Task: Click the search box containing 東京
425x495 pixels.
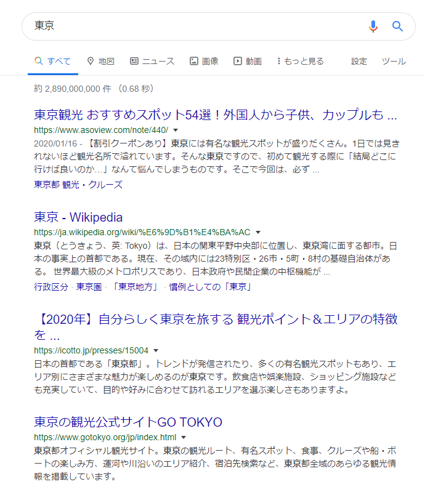Action: [219, 26]
